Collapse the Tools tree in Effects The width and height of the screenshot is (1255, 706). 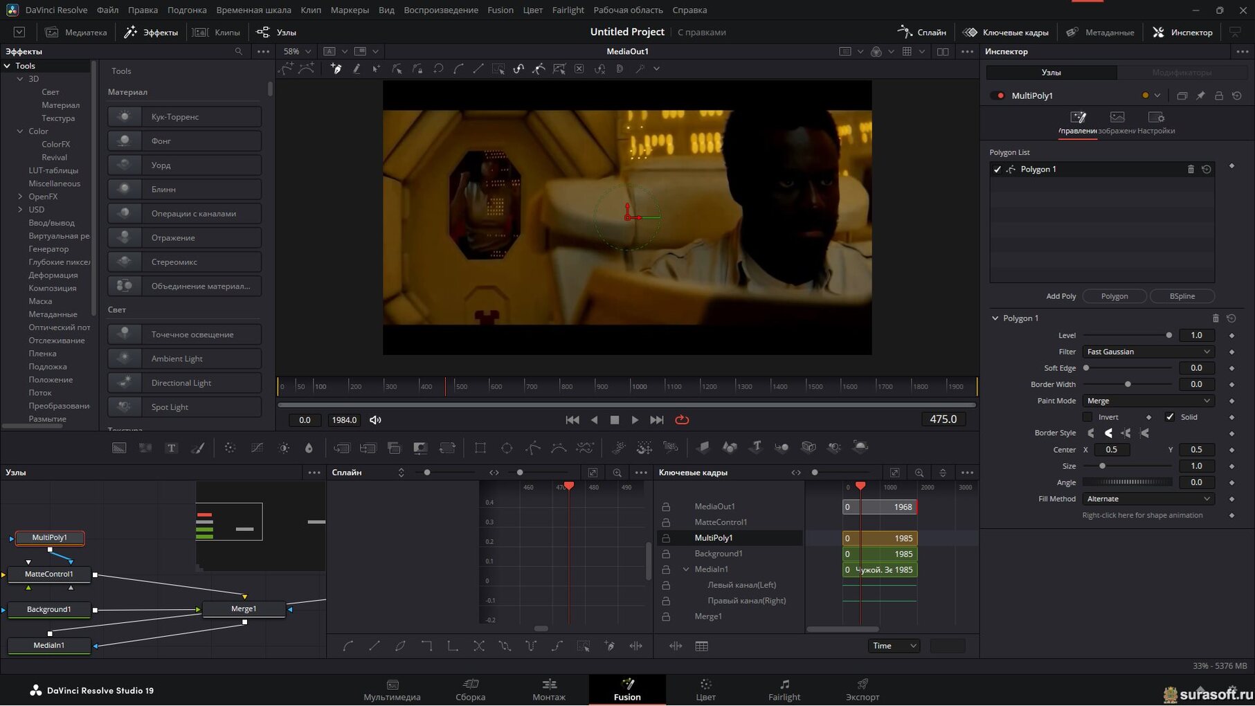click(x=7, y=66)
